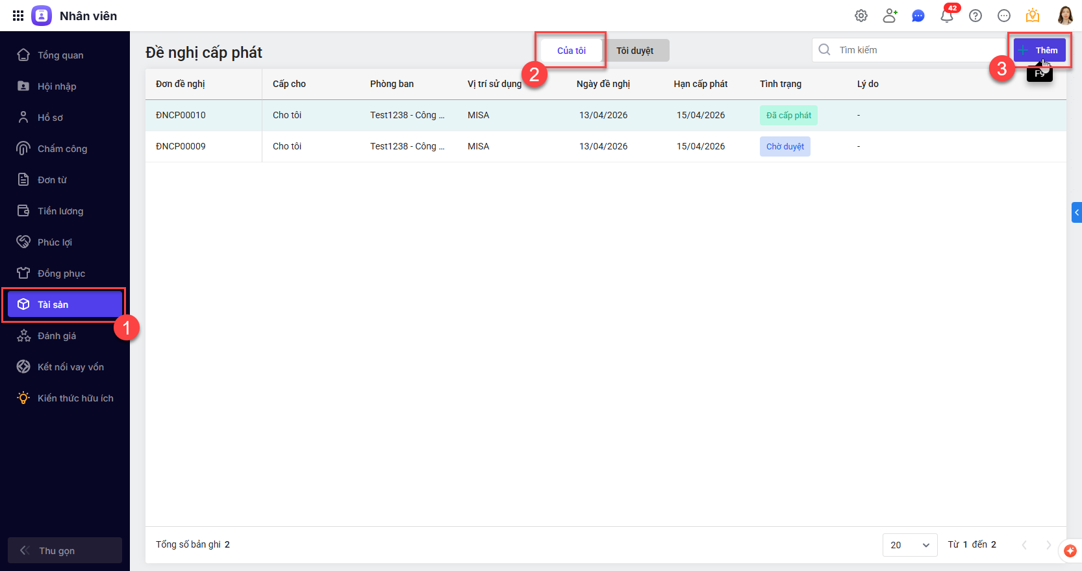
Task: Click the invite user icon
Action: (x=890, y=16)
